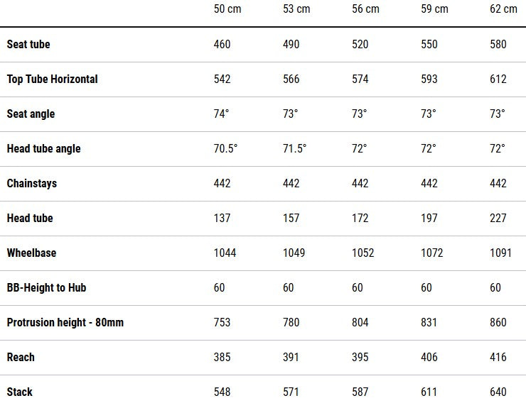This screenshot has width=526, height=403.
Task: Click the Seat angle row label
Action: pos(31,114)
